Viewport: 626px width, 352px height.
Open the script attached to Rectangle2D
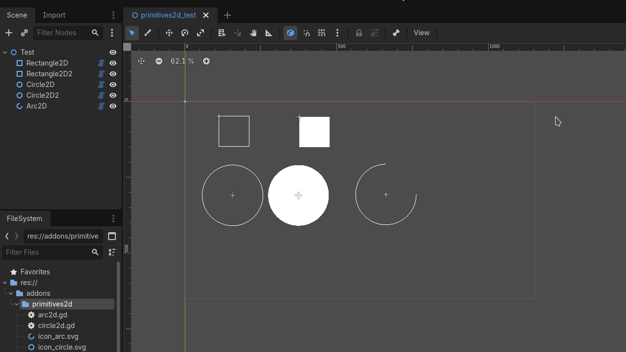(x=101, y=63)
